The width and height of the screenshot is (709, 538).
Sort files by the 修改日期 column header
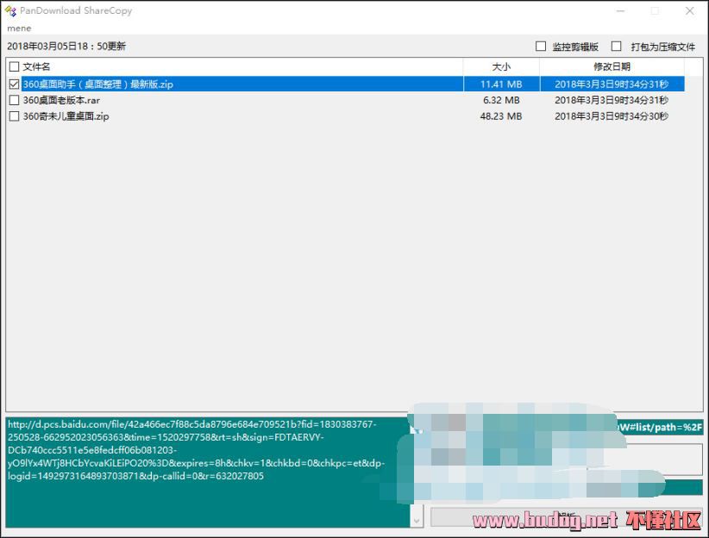tap(612, 67)
